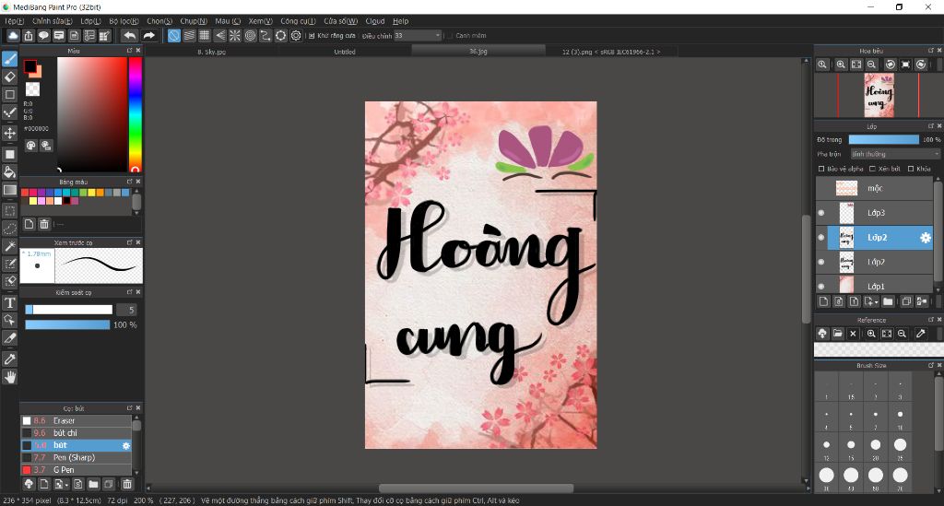Open settings gear of Lớp2 layer
944x506 pixels.
click(926, 238)
